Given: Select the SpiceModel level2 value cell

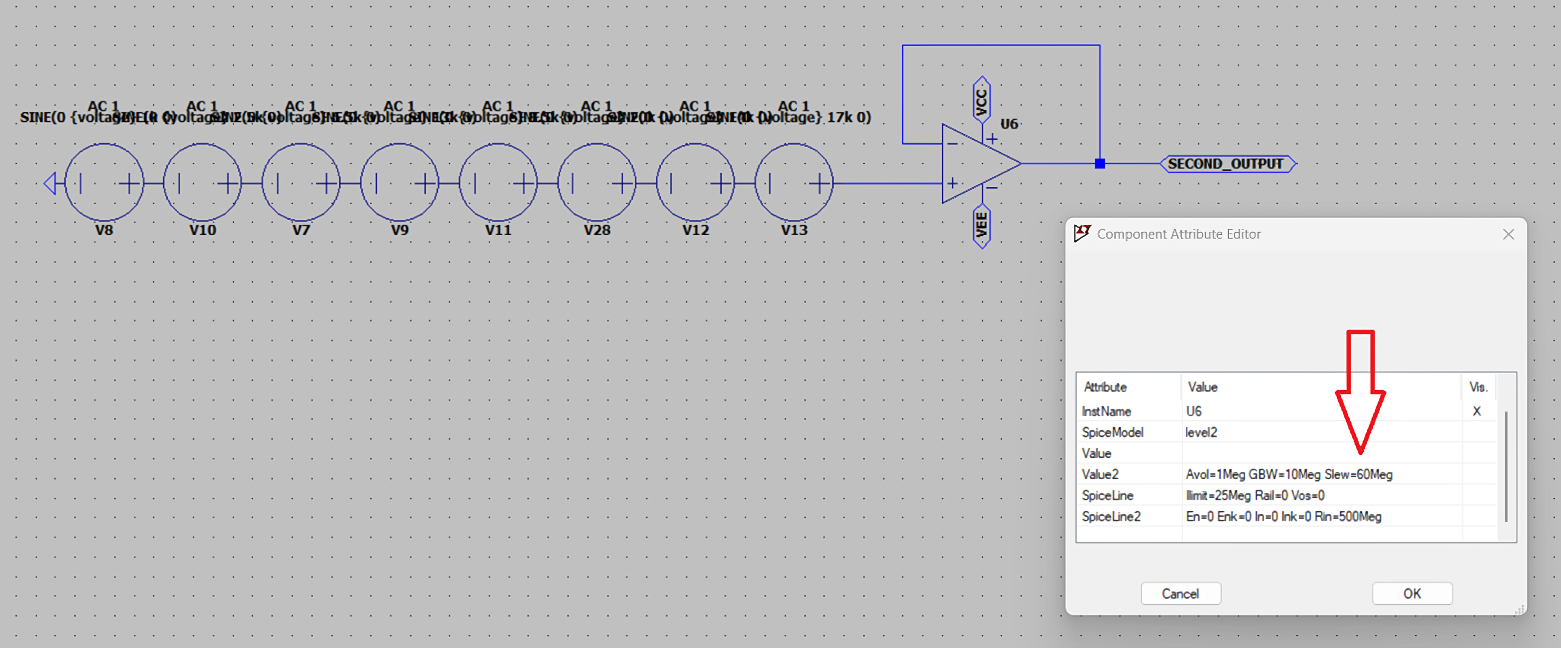Looking at the screenshot, I should coord(1321,432).
